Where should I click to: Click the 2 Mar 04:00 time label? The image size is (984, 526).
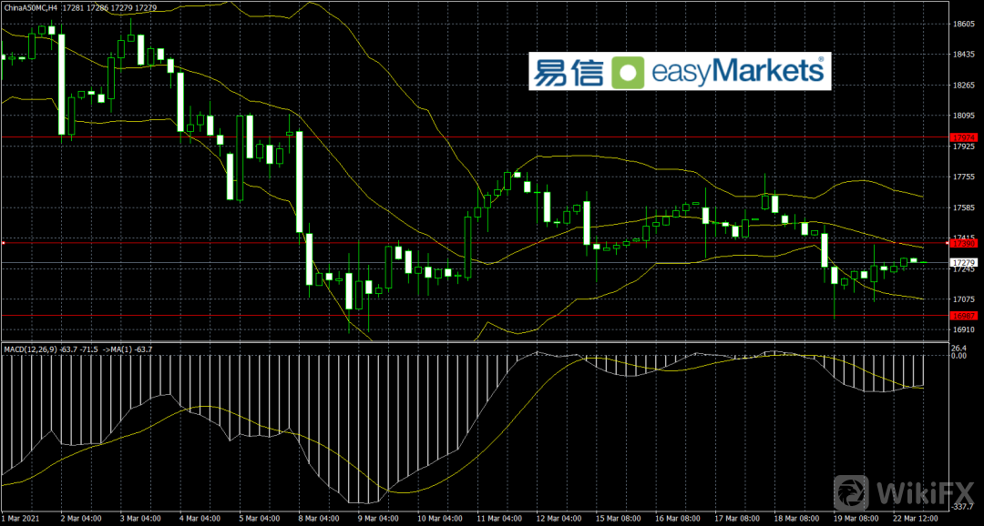[x=80, y=519]
